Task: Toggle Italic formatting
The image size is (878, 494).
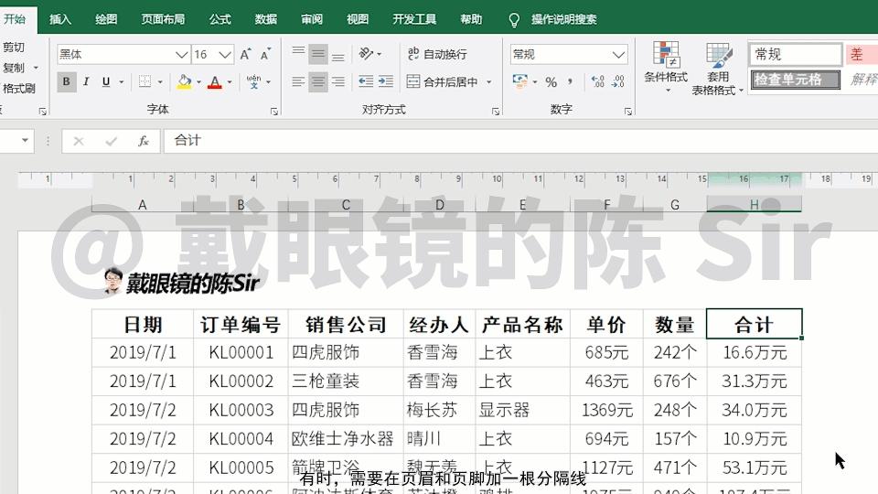Action: [x=86, y=81]
